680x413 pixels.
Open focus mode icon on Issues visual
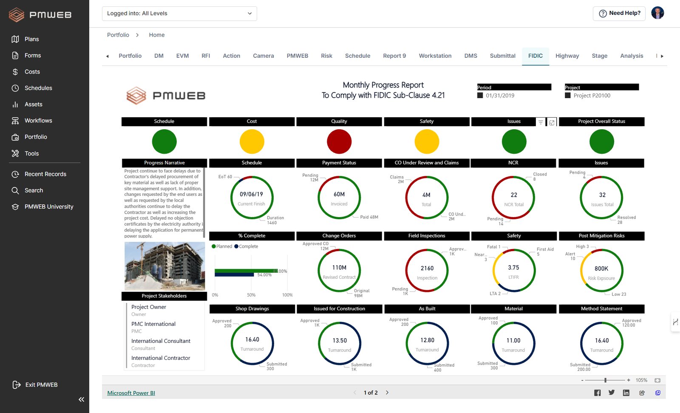point(552,122)
